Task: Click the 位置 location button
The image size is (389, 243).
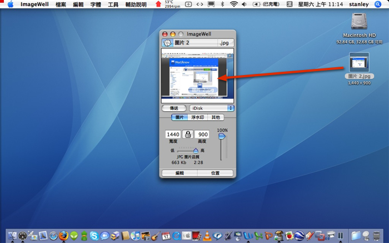Action: point(216,173)
